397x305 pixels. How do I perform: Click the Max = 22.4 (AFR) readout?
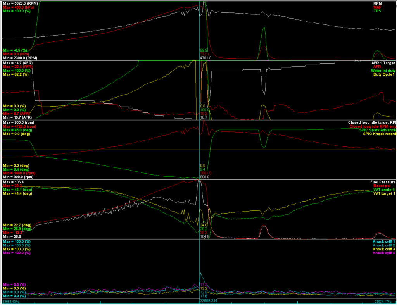(18, 67)
